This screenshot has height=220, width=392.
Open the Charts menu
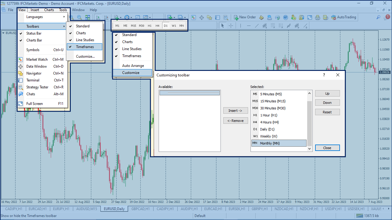pyautogui.click(x=49, y=10)
